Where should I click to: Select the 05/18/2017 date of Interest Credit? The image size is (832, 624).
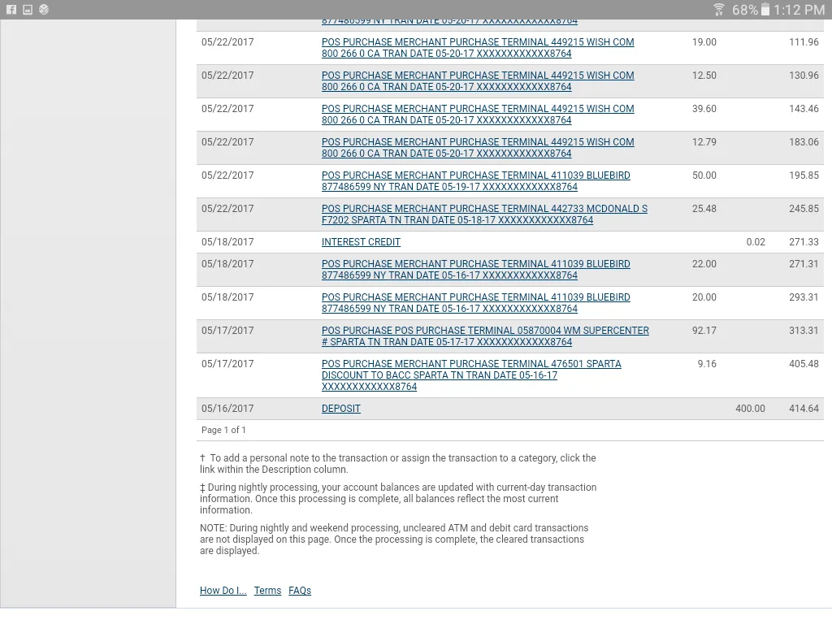(227, 242)
